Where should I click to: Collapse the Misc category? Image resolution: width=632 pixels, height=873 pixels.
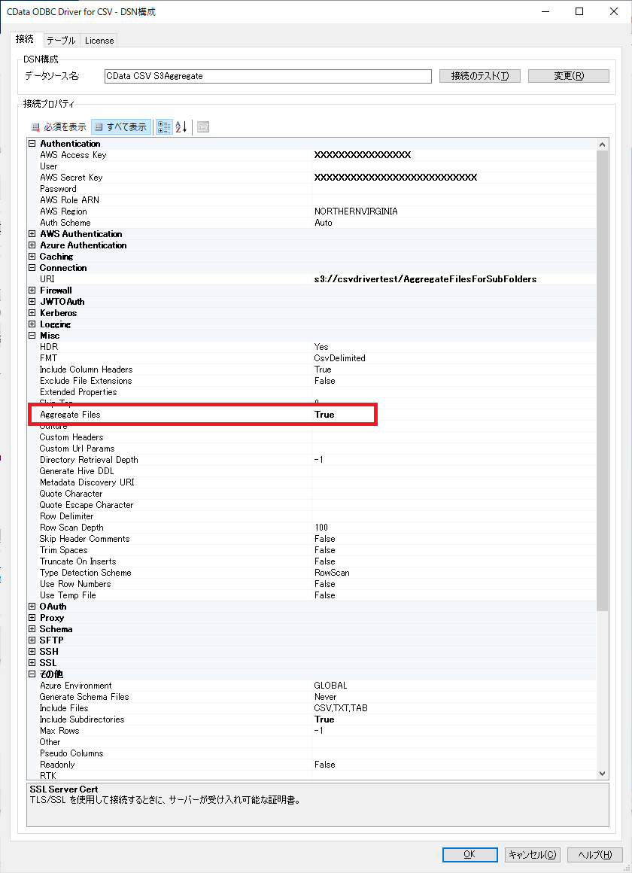(32, 336)
